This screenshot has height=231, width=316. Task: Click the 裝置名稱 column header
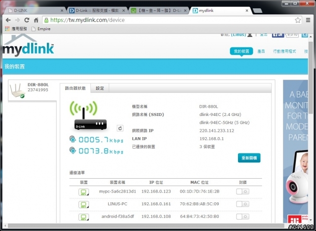pos(118,183)
